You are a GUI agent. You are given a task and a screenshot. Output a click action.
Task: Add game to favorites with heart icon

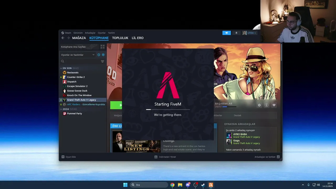(x=274, y=105)
